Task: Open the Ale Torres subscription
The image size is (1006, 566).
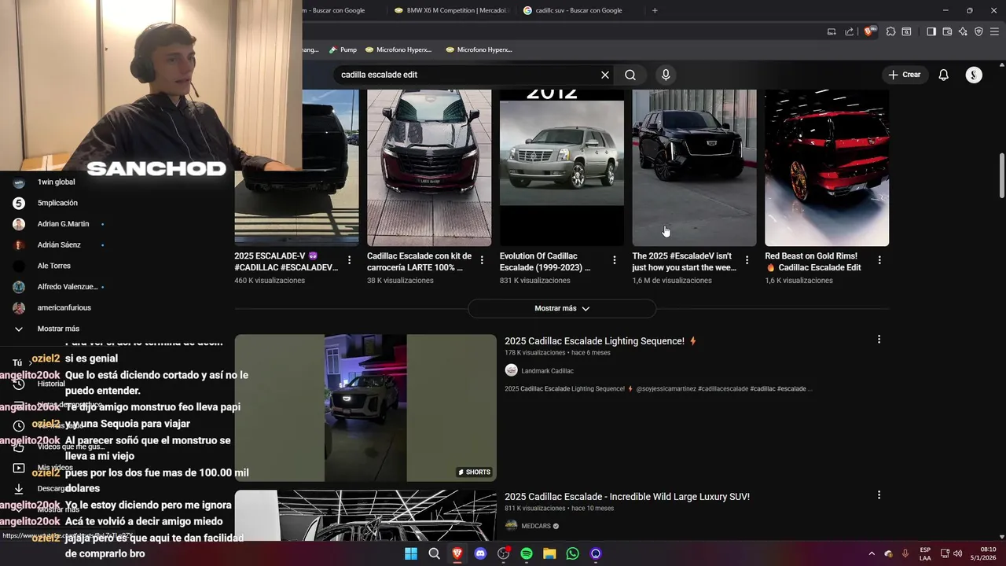Action: [x=53, y=266]
